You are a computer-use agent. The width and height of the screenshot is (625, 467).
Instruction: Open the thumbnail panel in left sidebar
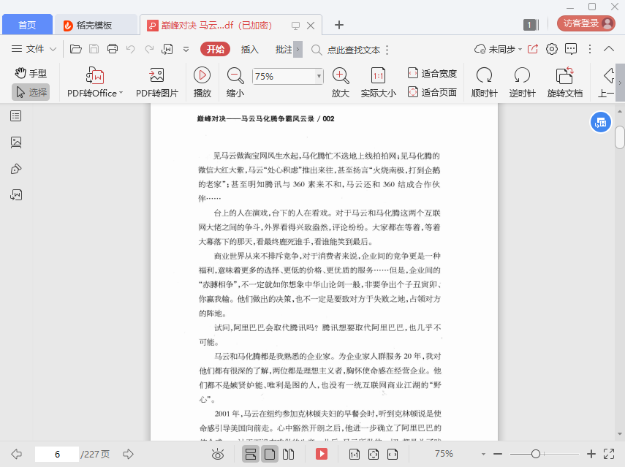[x=16, y=143]
